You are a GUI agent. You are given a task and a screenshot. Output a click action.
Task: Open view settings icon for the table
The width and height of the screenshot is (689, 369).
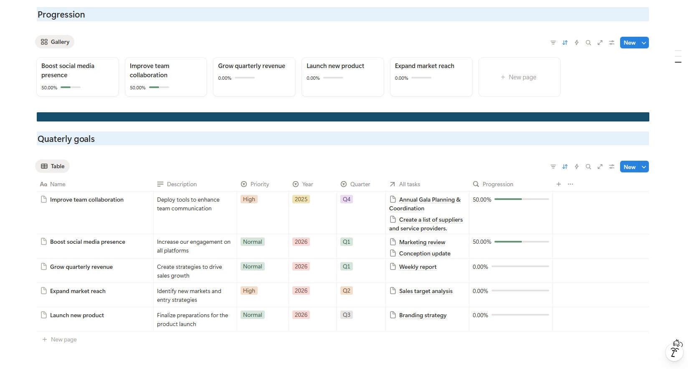(x=611, y=167)
